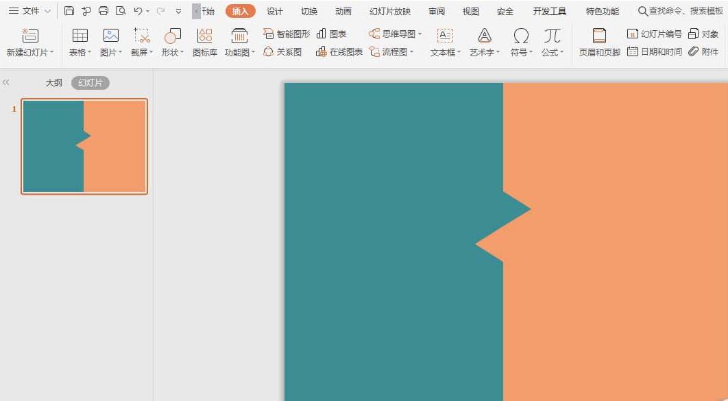This screenshot has width=728, height=401.
Task: Click the Print icon in quick access toolbar
Action: click(x=104, y=11)
